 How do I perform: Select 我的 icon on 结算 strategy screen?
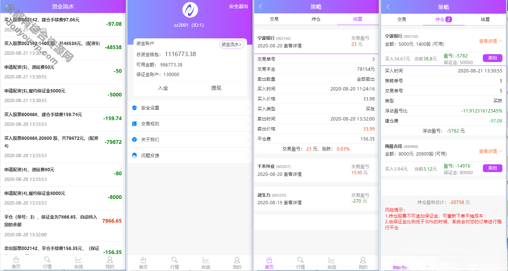click(x=363, y=260)
